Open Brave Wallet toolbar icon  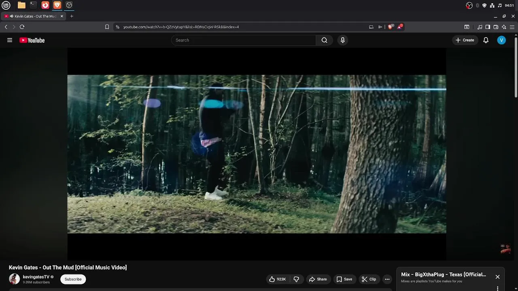[x=496, y=27]
